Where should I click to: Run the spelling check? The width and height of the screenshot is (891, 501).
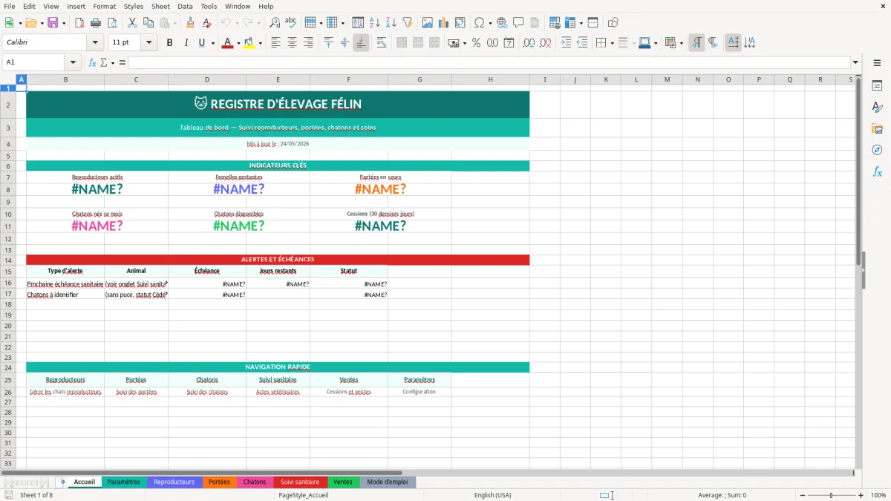[291, 23]
